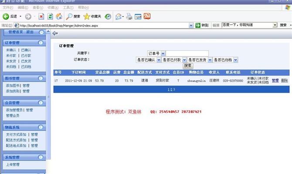The height and width of the screenshot is (174, 292).
Task: Stop page loading with red X icon
Action: [x=41, y=17]
